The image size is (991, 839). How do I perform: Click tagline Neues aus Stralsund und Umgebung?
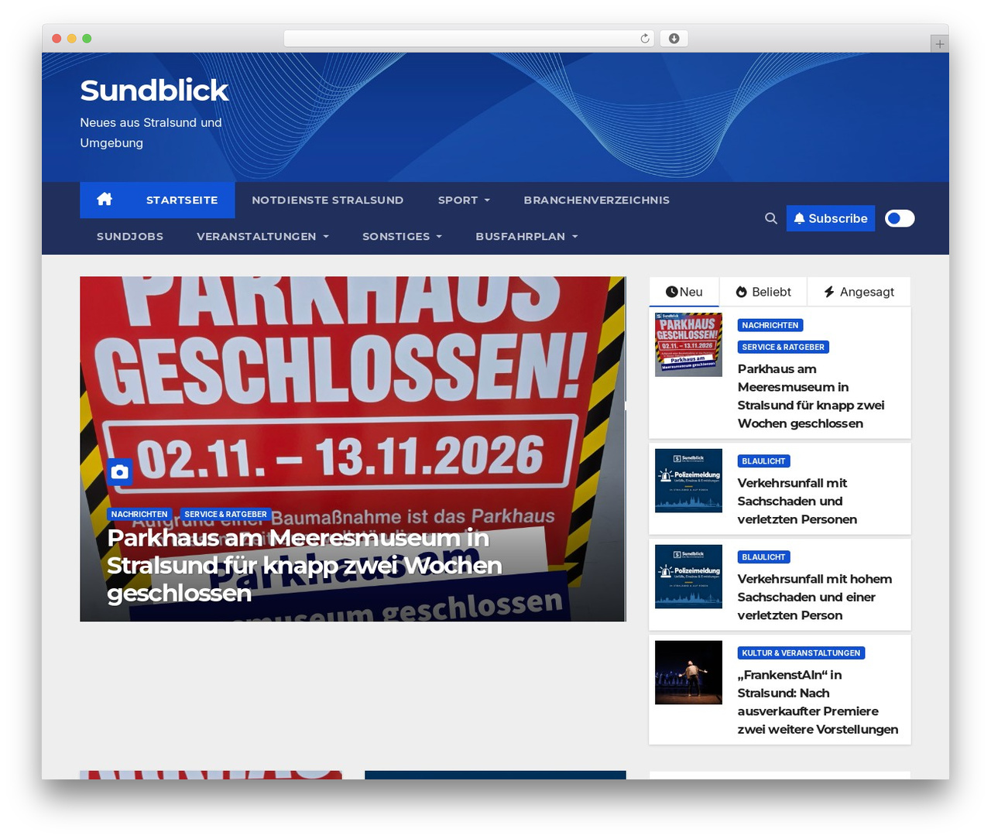click(x=151, y=132)
